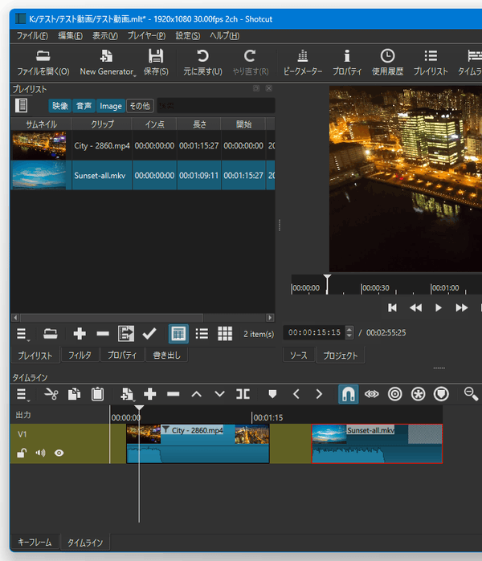Image resolution: width=482 pixels, height=561 pixels.
Task: Toggle scrub while dragging eye icon
Action: click(x=372, y=394)
